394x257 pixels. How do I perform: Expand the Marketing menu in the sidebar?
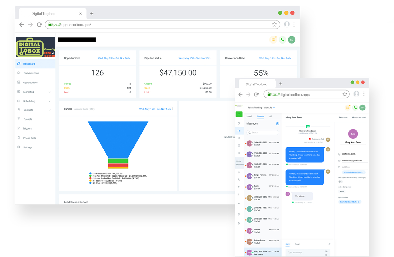pos(50,92)
